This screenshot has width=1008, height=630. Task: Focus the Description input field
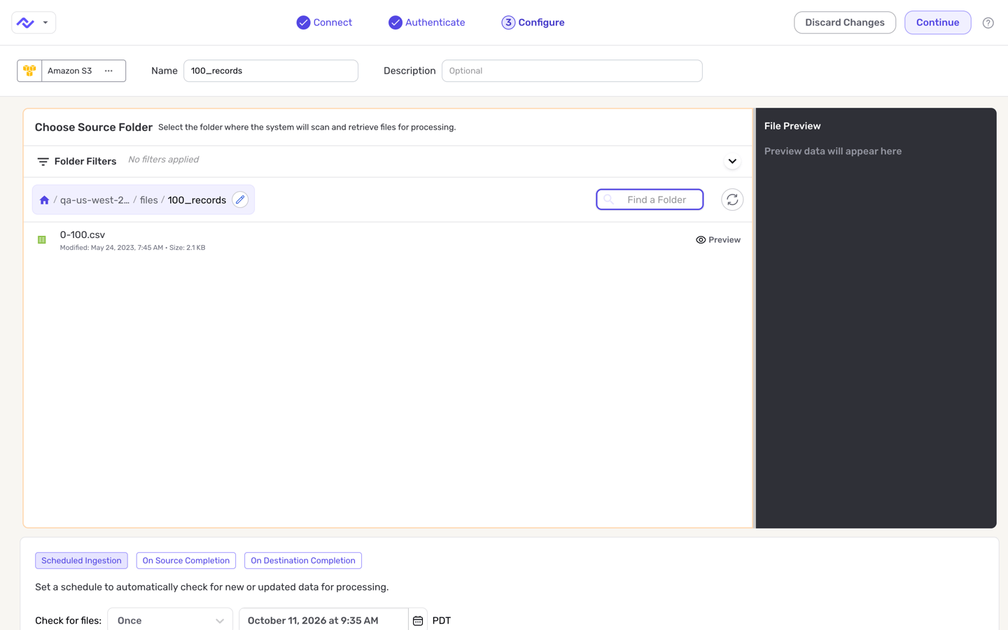pos(572,71)
